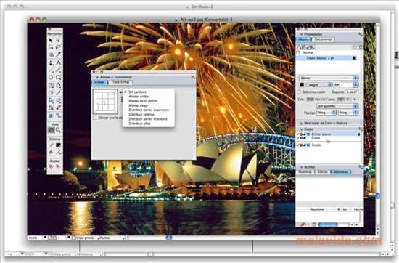Click the alignment preview grid thumbnail

(105, 102)
